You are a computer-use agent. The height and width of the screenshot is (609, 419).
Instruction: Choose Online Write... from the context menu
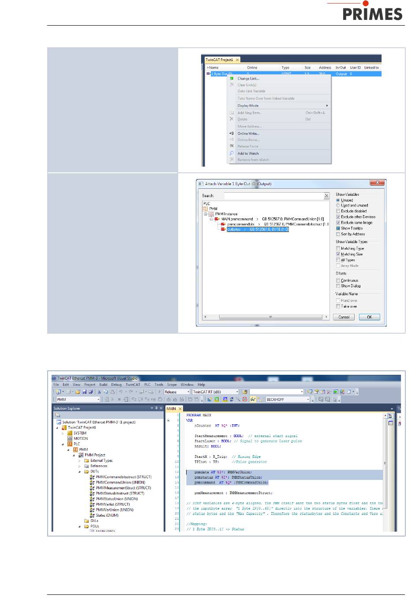248,133
